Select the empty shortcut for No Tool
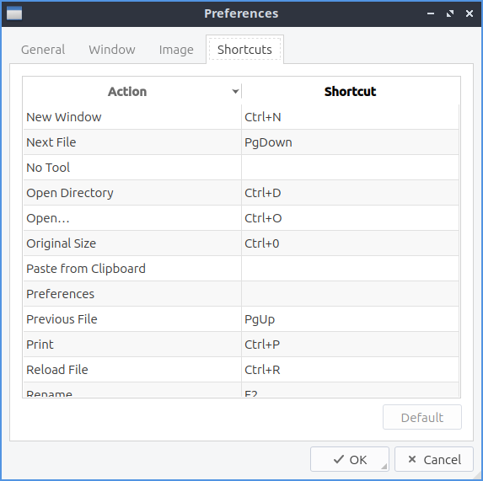Viewport: 483px width, 481px height. tap(350, 168)
